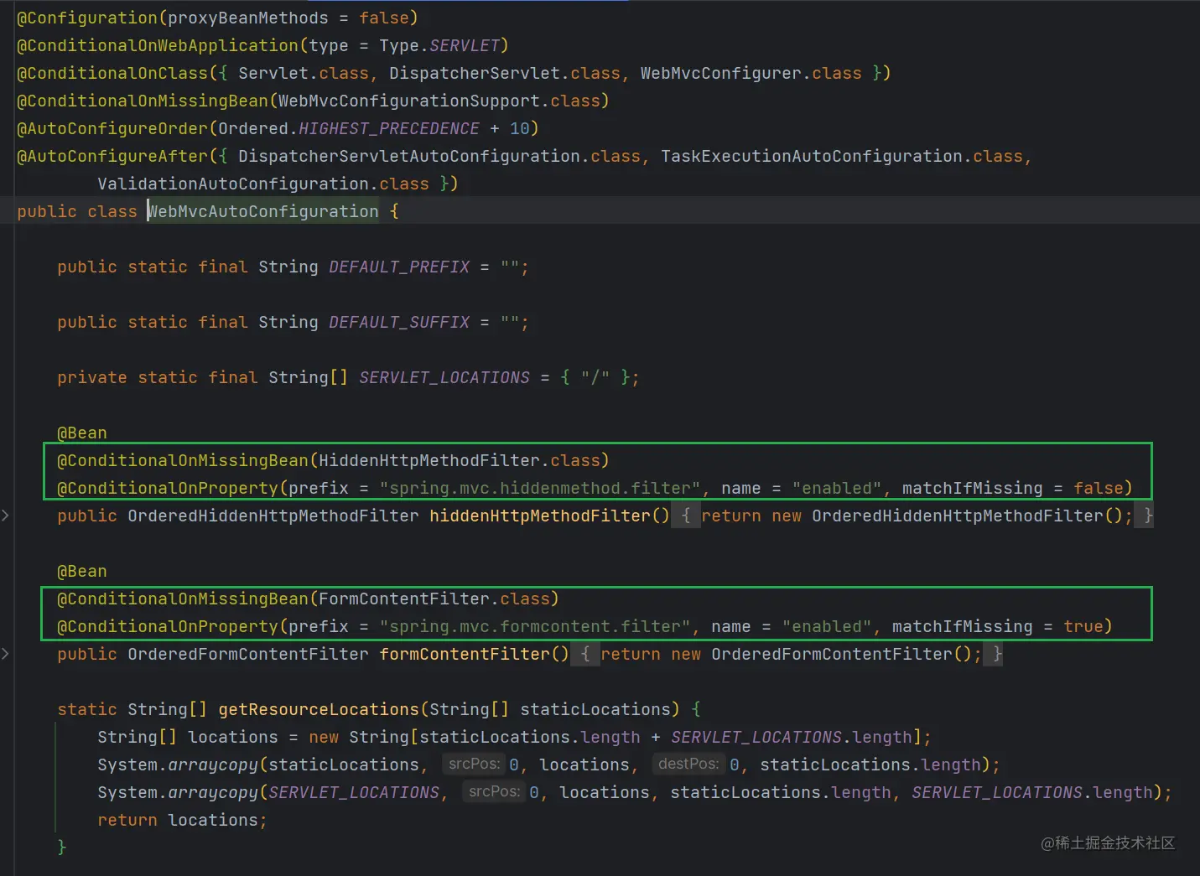This screenshot has width=1200, height=876.
Task: Click the string "spring.mvc.hiddenmethod.filter"
Action: (x=540, y=488)
